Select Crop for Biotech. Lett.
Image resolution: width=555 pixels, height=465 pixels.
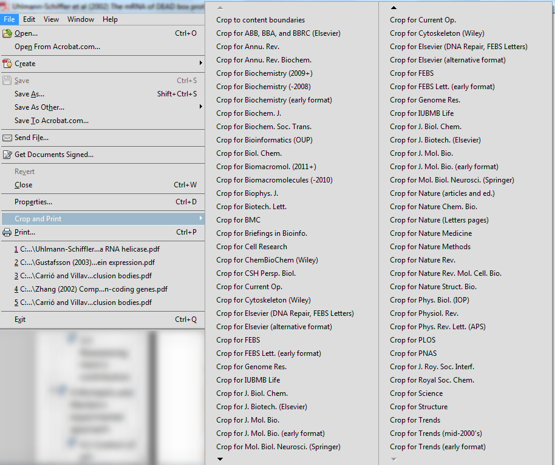click(x=251, y=207)
